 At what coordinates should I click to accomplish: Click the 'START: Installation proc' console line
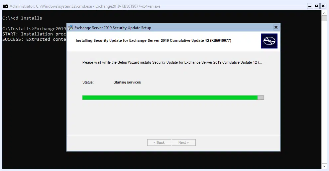[34, 34]
